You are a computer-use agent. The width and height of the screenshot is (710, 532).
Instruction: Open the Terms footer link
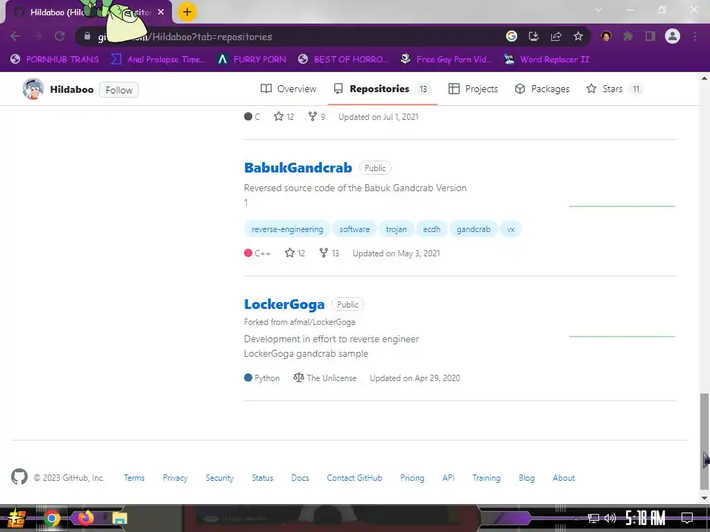pos(134,478)
